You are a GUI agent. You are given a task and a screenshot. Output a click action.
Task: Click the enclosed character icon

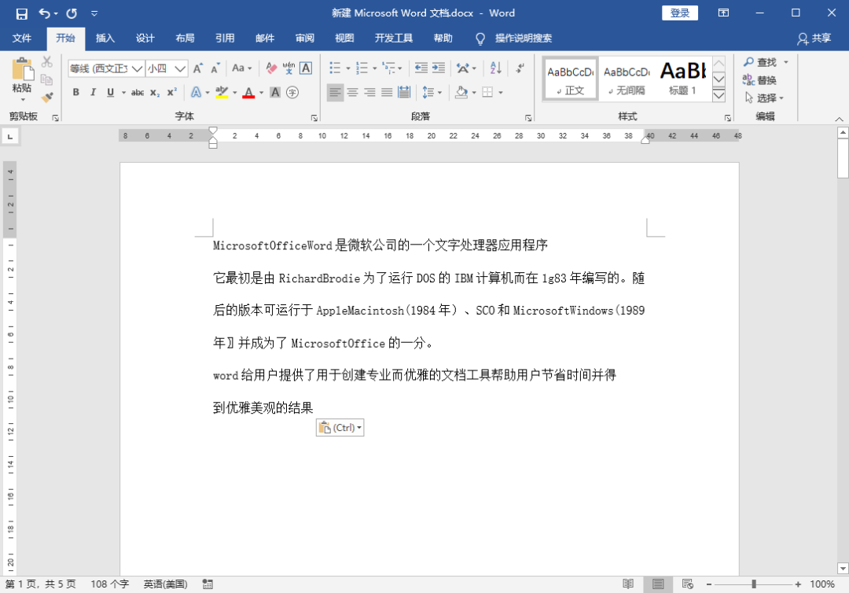click(x=292, y=93)
